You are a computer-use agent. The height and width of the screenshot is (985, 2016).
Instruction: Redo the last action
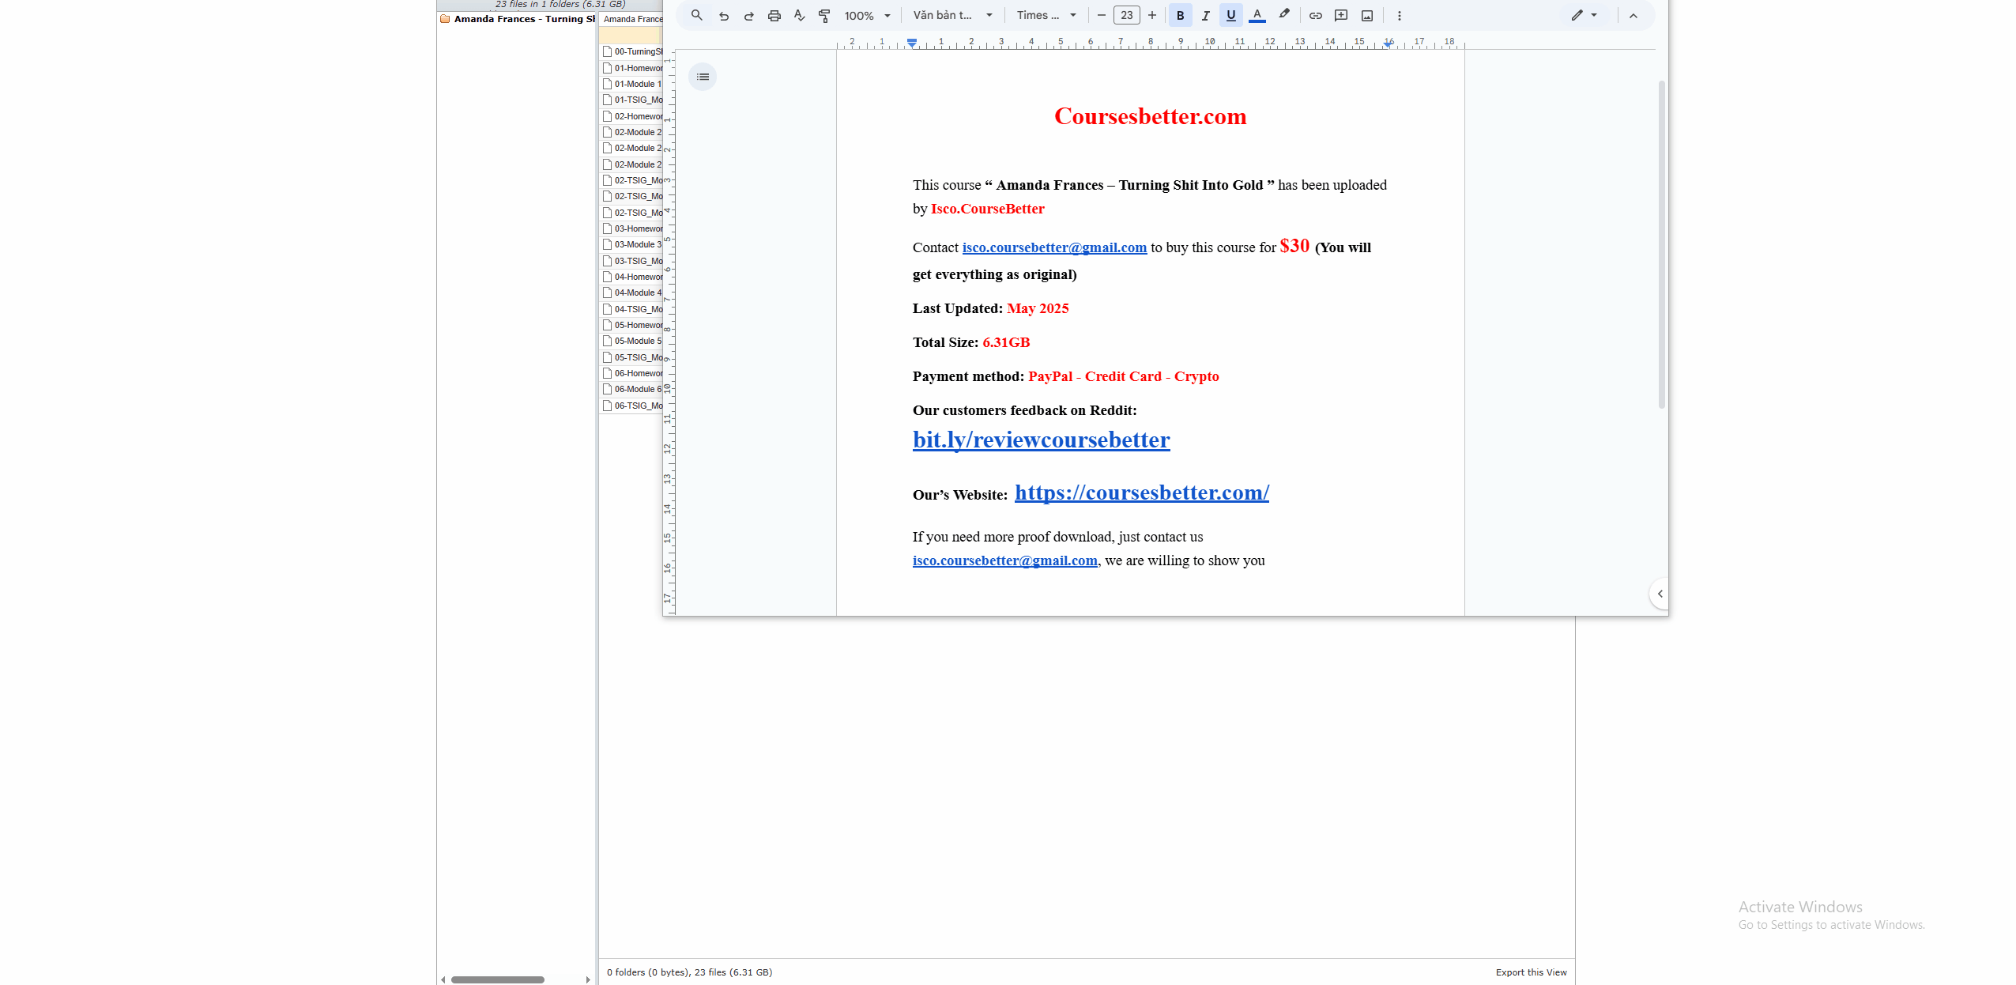748,16
